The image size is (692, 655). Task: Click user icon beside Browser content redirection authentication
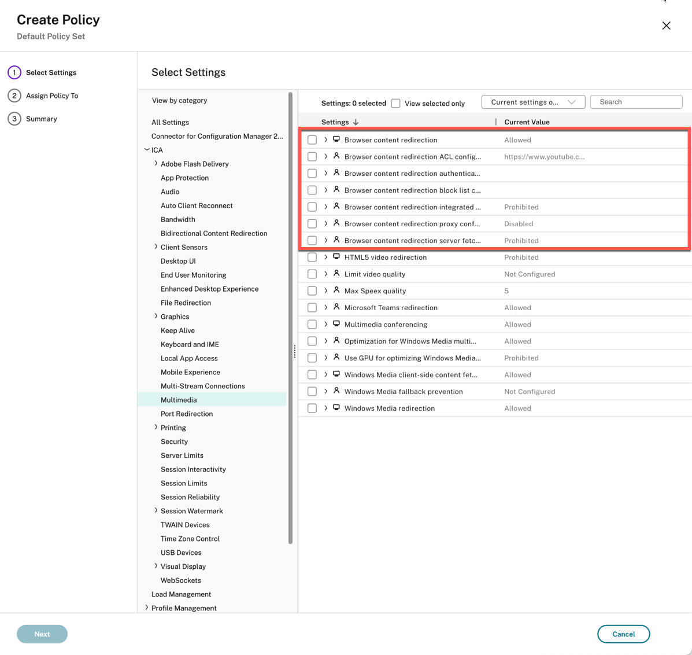pyautogui.click(x=336, y=173)
